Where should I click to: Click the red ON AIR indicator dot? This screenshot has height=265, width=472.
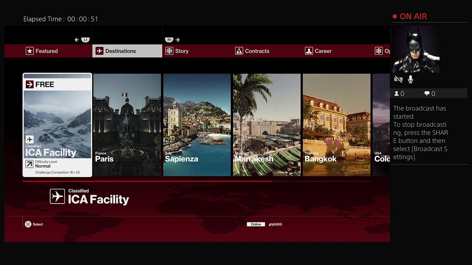point(395,17)
